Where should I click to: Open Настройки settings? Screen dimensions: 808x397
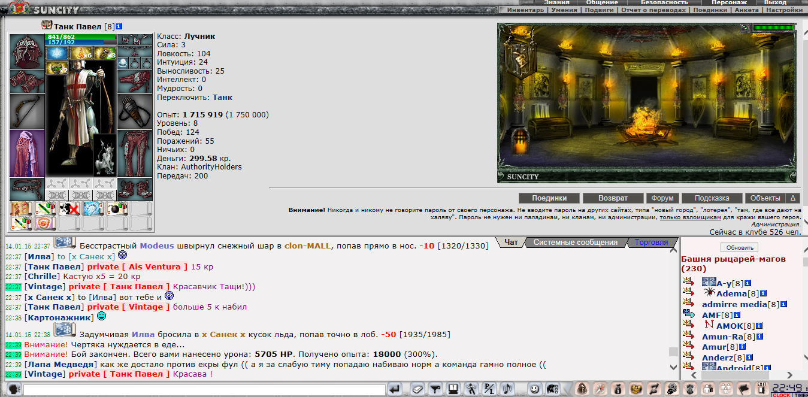click(x=784, y=10)
